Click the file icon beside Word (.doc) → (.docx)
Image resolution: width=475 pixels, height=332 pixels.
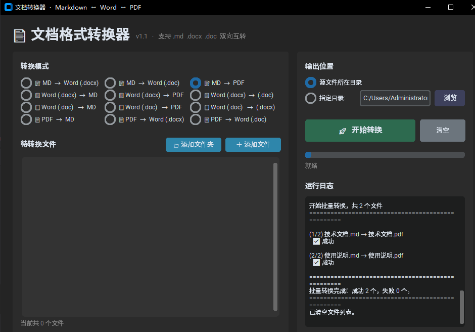click(x=207, y=107)
